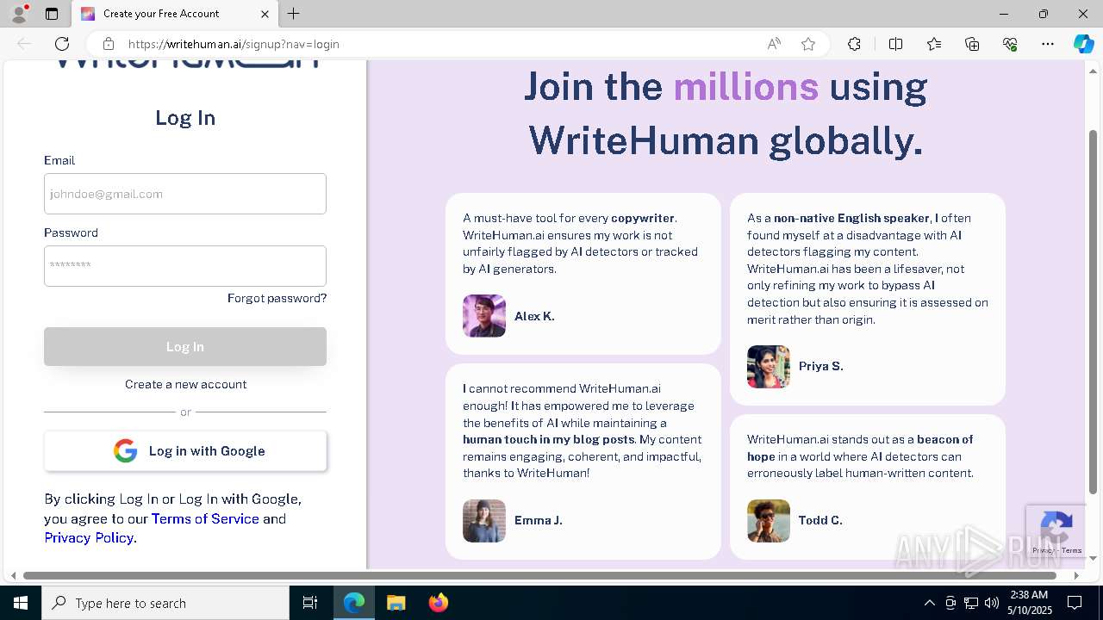This screenshot has height=620, width=1103.
Task: Click the vertical page scrollbar
Action: [1094, 312]
